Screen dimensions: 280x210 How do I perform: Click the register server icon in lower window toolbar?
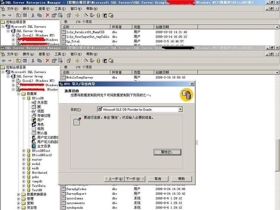[92, 61]
